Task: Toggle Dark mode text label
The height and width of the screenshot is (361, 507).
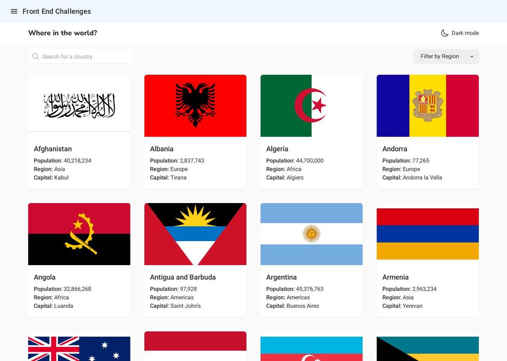Action: tap(465, 33)
